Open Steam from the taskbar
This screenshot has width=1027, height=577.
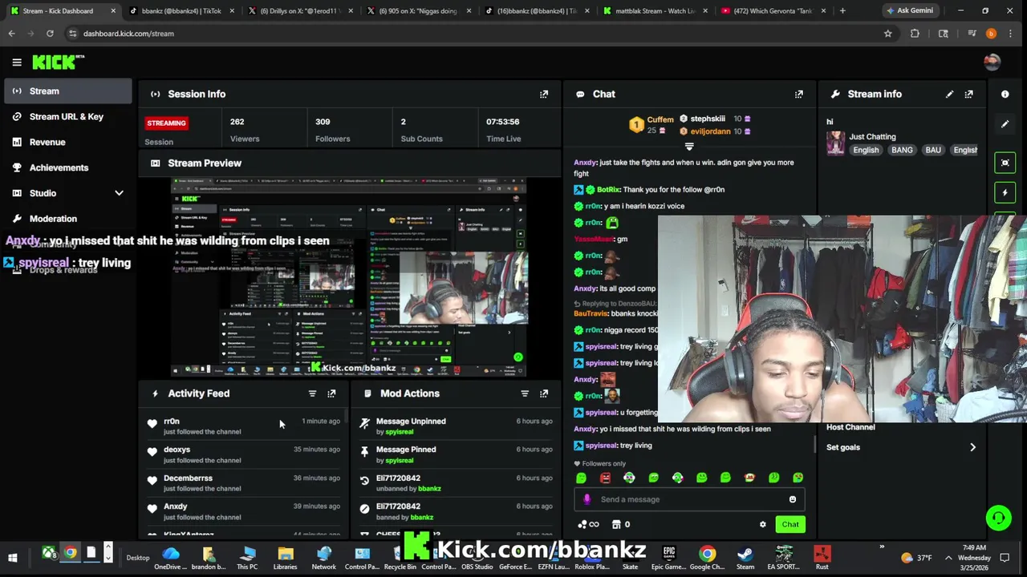(x=745, y=558)
